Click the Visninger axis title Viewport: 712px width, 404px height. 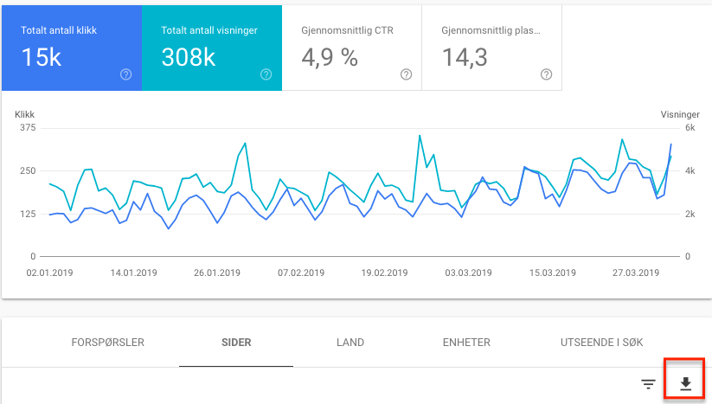(680, 114)
